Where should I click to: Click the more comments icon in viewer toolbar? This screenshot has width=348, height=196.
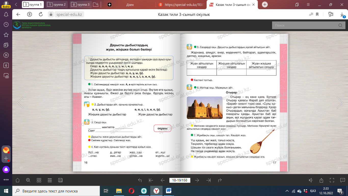(343, 180)
